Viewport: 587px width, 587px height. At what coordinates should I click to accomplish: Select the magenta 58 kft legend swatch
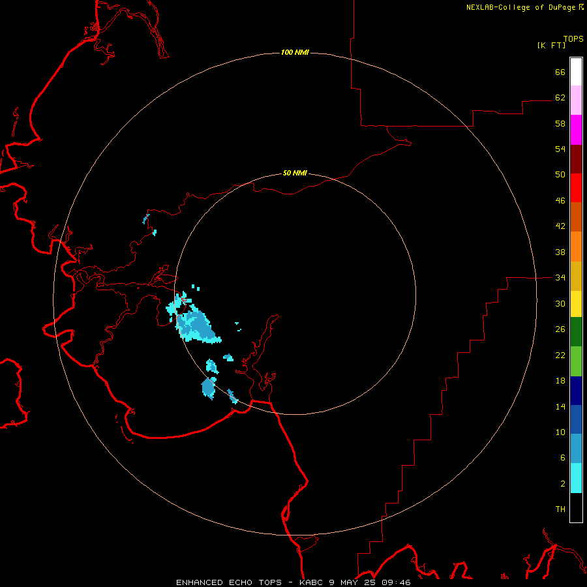[x=576, y=130]
